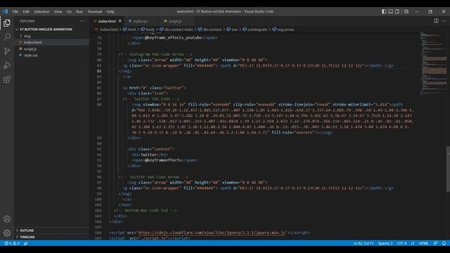Image resolution: width=450 pixels, height=253 pixels.
Task: Open the View menu
Action: point(58,11)
